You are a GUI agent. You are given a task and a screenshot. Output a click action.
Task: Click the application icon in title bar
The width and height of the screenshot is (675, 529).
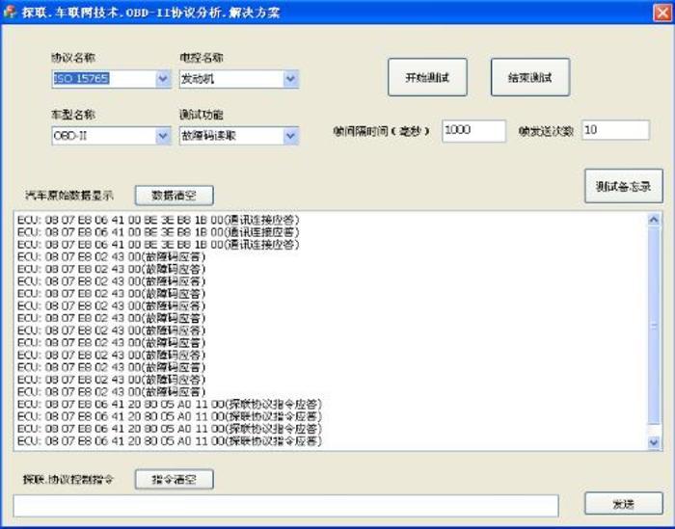coord(10,12)
